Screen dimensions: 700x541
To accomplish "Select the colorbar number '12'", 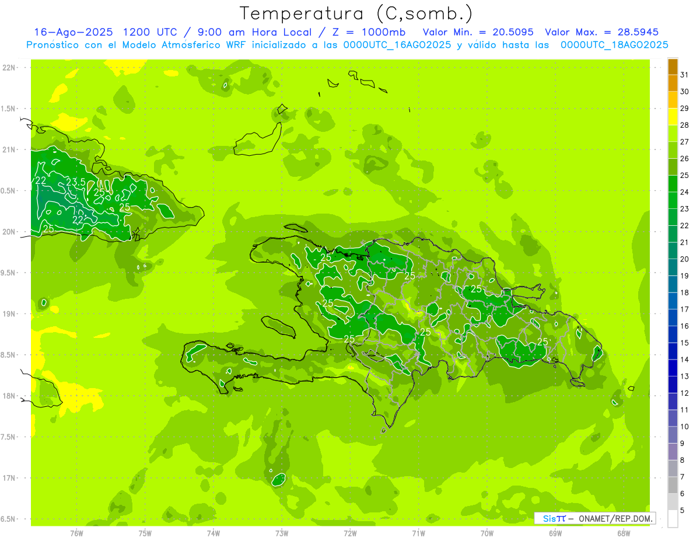I will click(x=684, y=393).
